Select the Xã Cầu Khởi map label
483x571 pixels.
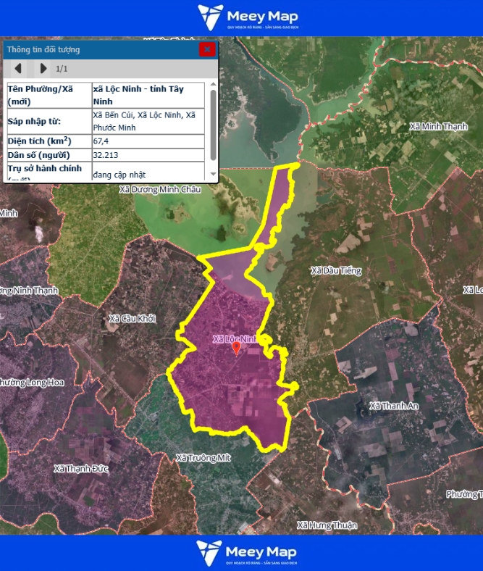pyautogui.click(x=132, y=319)
